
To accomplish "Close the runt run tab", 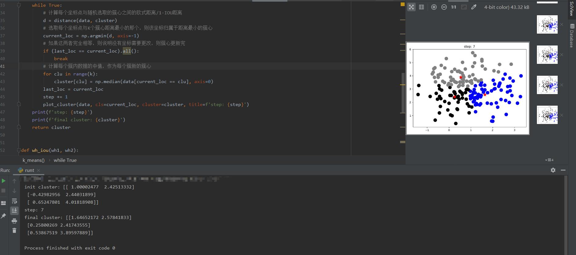I will pyautogui.click(x=38, y=170).
